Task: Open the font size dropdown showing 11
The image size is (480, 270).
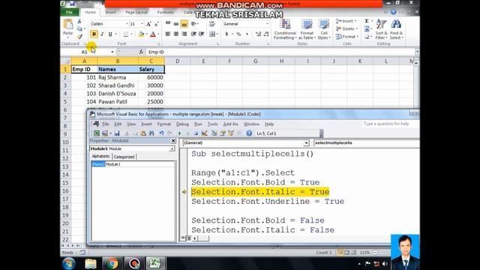Action: 142,24
